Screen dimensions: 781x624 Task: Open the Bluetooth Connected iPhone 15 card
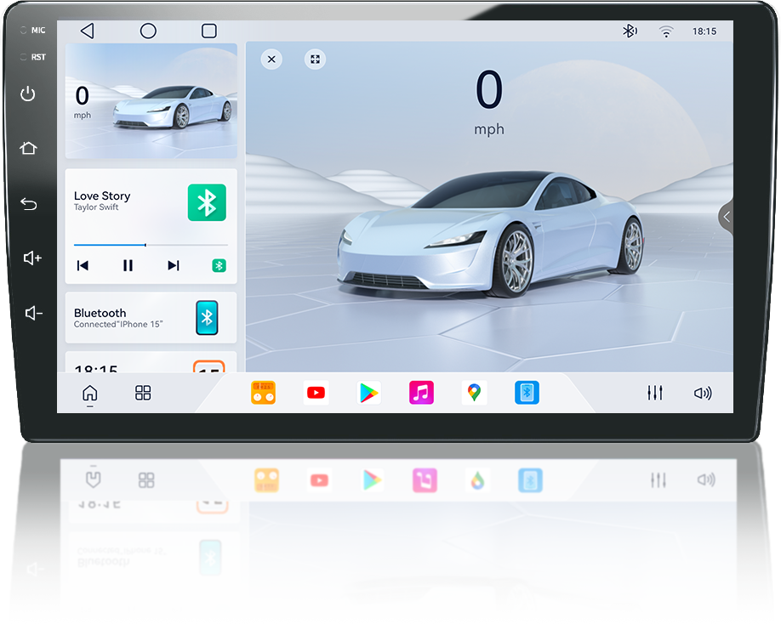click(151, 318)
